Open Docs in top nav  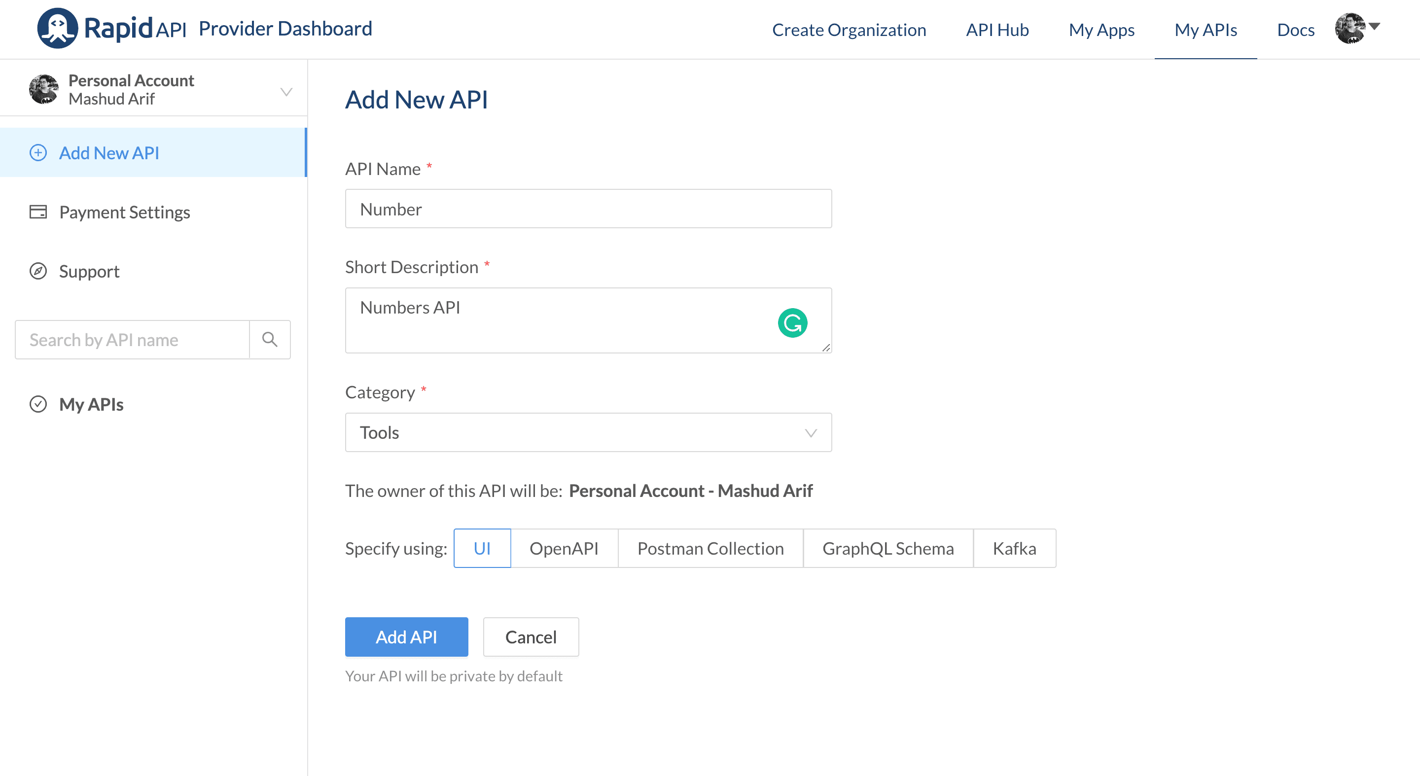[x=1295, y=30]
